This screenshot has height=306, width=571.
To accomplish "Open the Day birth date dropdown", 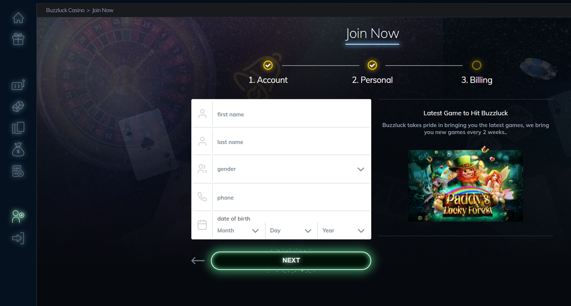I will tap(291, 230).
